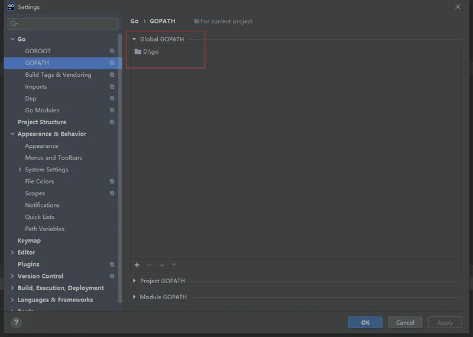Click the move path up arrow icon
Screen dimensions: 473x337
point(161,265)
